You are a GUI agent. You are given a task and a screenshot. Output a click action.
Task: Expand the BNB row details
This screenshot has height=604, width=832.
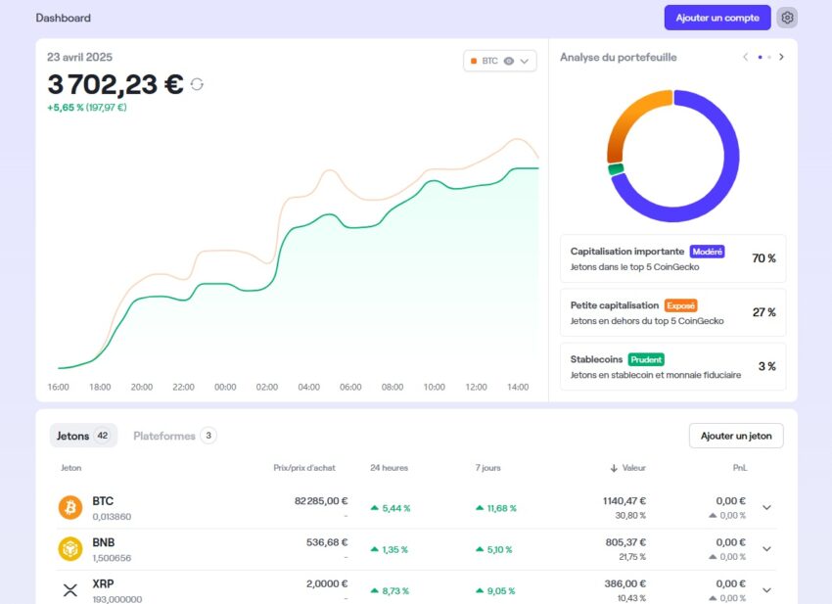[766, 549]
